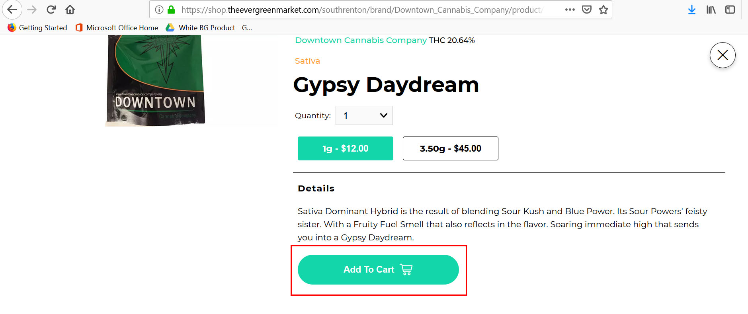Toggle the browser sidebar
748x314 pixels.
point(730,10)
